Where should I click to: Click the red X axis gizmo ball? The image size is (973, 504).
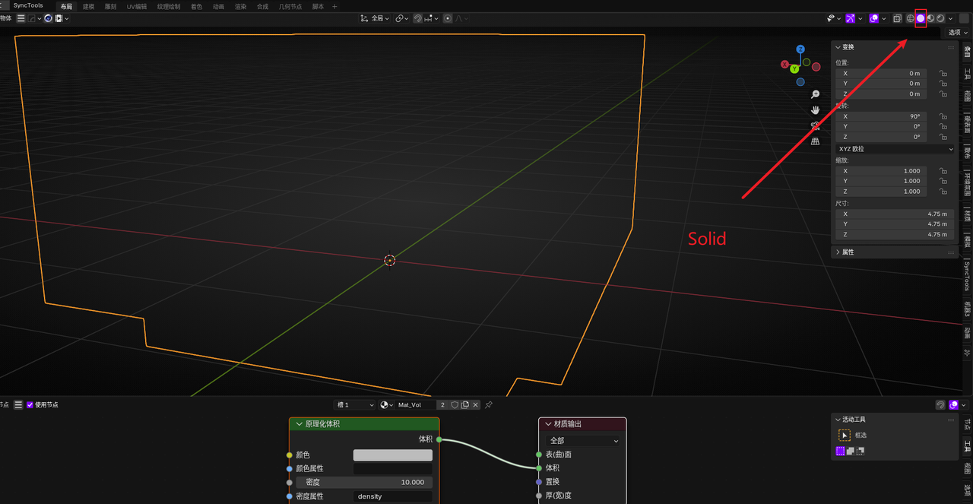[785, 65]
